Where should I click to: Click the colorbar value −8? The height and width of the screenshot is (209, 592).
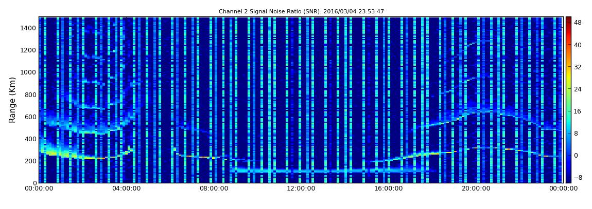pyautogui.click(x=577, y=177)
